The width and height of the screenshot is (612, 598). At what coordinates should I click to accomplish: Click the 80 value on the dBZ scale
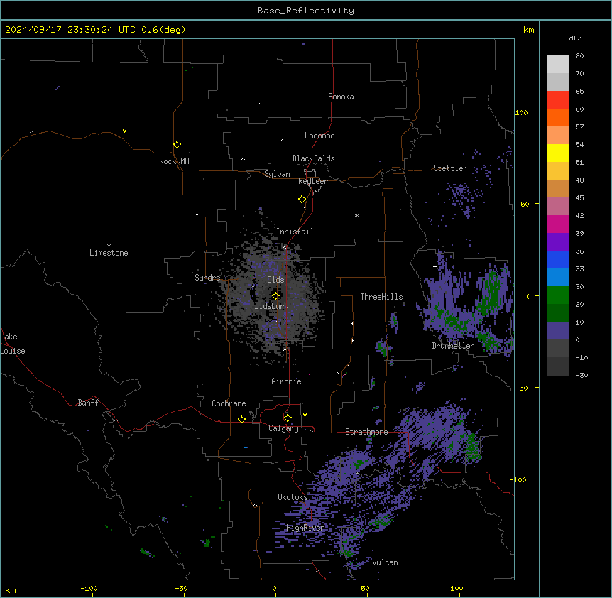pyautogui.click(x=579, y=56)
